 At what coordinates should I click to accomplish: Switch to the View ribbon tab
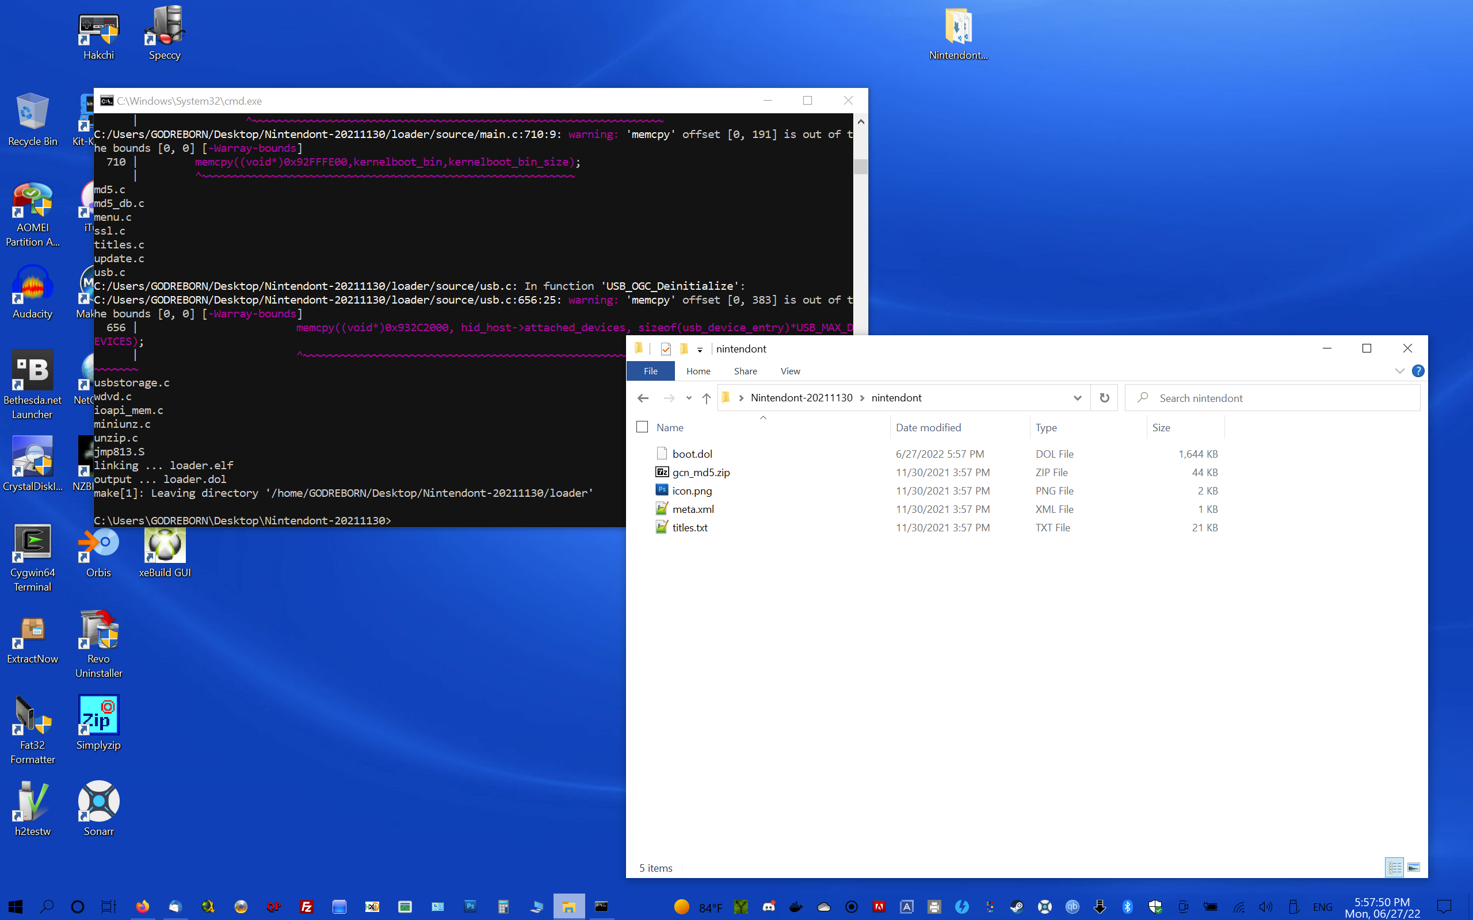point(790,371)
